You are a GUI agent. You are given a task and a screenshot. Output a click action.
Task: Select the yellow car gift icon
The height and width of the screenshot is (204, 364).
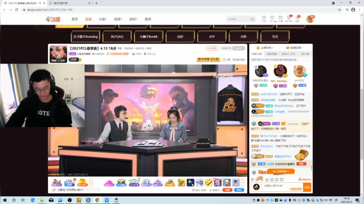point(170,183)
